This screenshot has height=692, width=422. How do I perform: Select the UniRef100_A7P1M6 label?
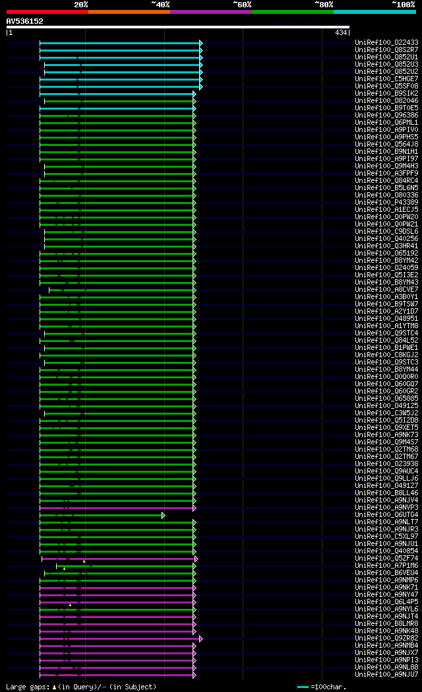coord(386,566)
